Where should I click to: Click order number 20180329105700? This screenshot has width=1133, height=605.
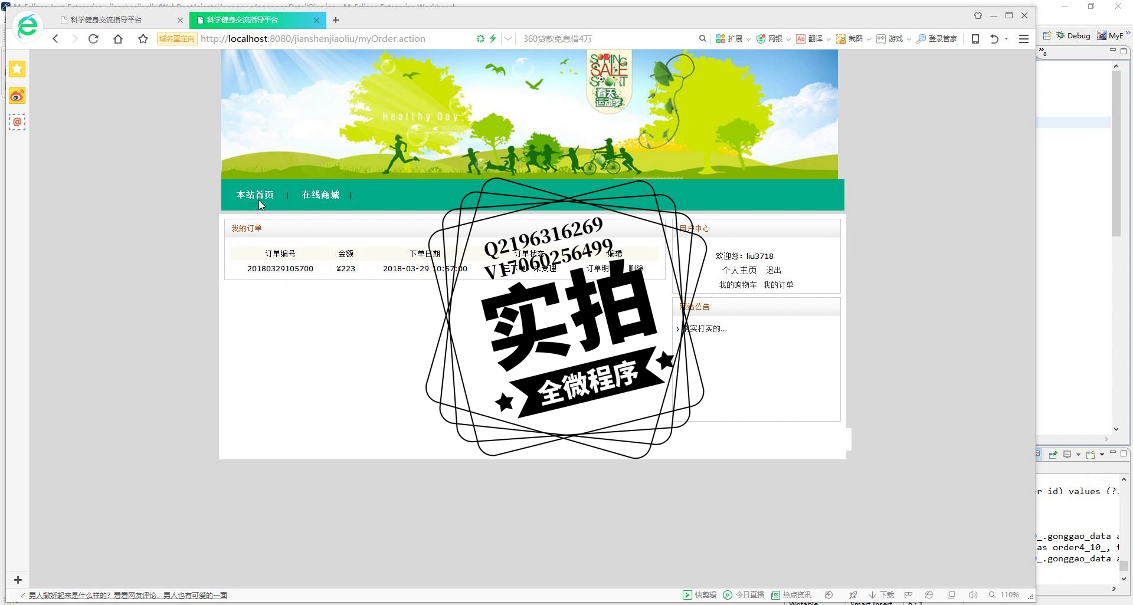coord(280,268)
